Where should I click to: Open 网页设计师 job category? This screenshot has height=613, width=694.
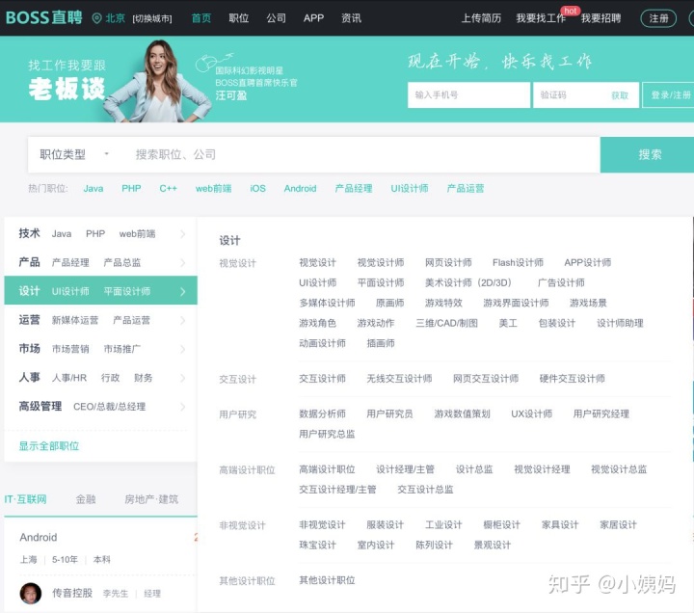(448, 262)
